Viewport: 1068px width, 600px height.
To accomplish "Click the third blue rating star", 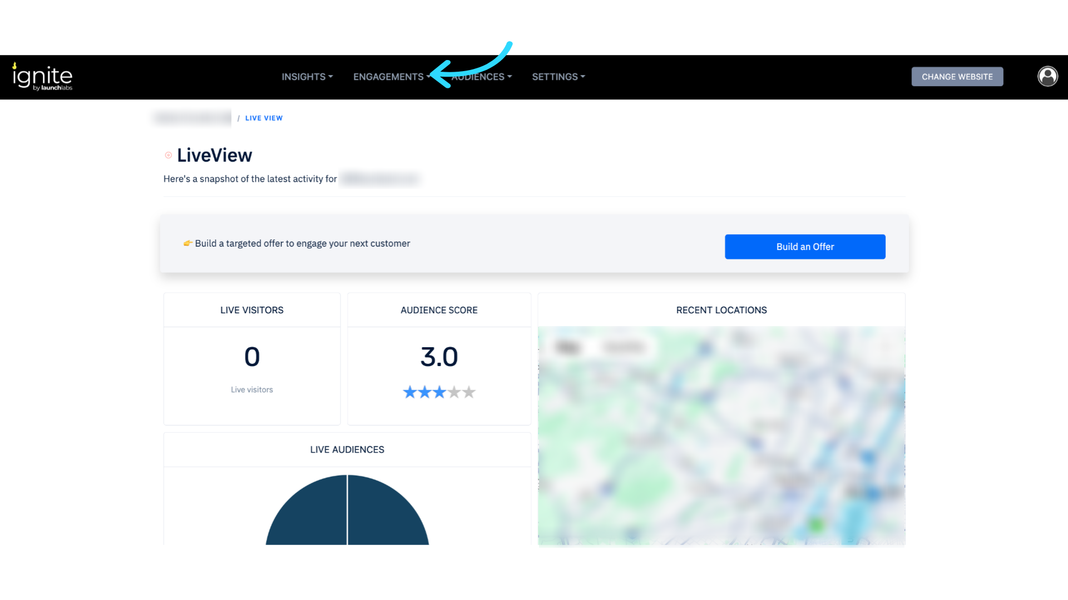I will point(439,392).
